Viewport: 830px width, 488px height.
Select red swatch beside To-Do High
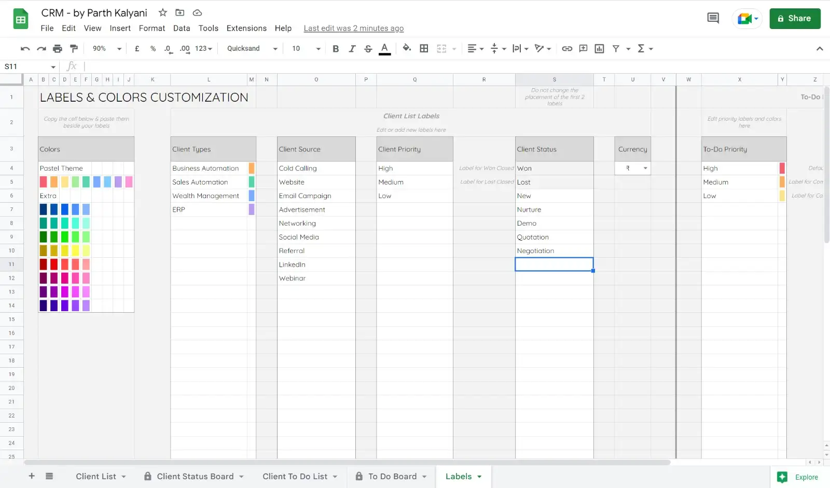tap(782, 168)
